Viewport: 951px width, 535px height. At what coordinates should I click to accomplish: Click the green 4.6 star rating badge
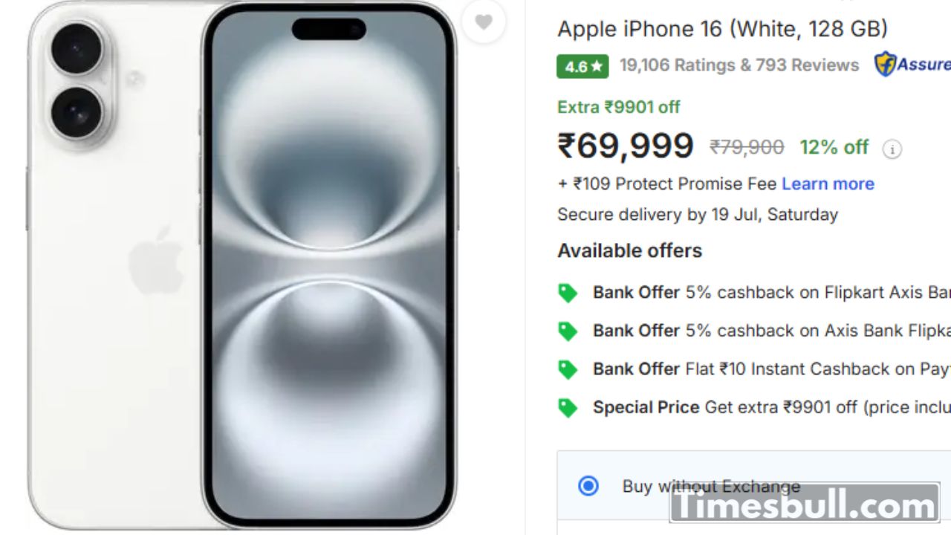(x=582, y=66)
